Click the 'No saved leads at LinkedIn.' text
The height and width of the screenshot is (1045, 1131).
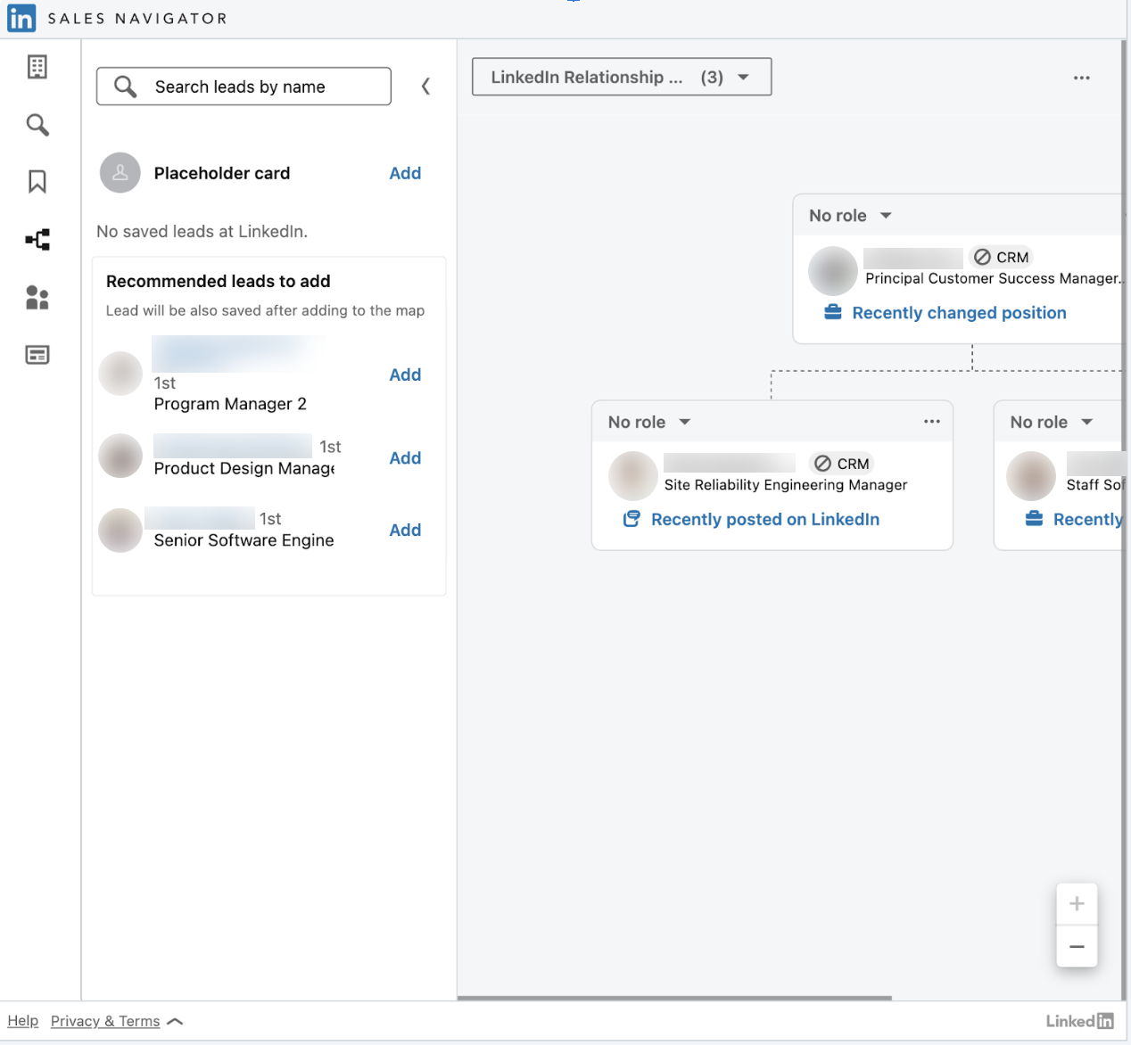[x=202, y=232]
